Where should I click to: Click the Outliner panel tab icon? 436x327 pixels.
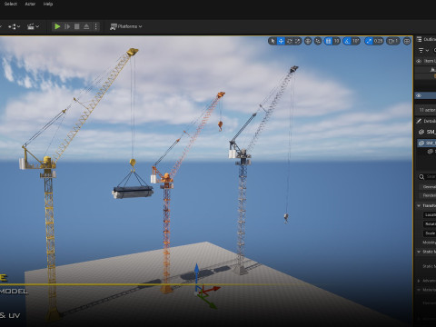click(x=420, y=39)
